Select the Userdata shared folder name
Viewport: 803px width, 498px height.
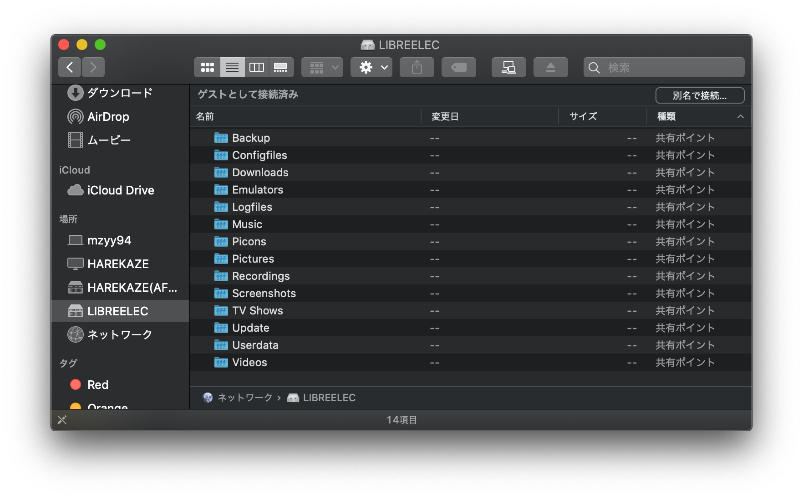coord(255,345)
